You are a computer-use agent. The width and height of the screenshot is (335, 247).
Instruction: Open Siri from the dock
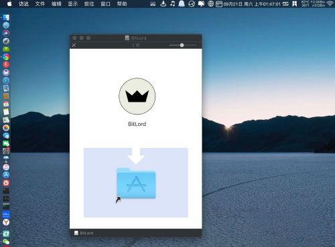pyautogui.click(x=6, y=33)
